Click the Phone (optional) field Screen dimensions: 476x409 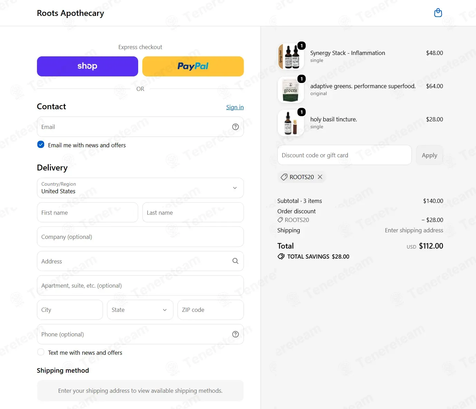[x=140, y=334]
